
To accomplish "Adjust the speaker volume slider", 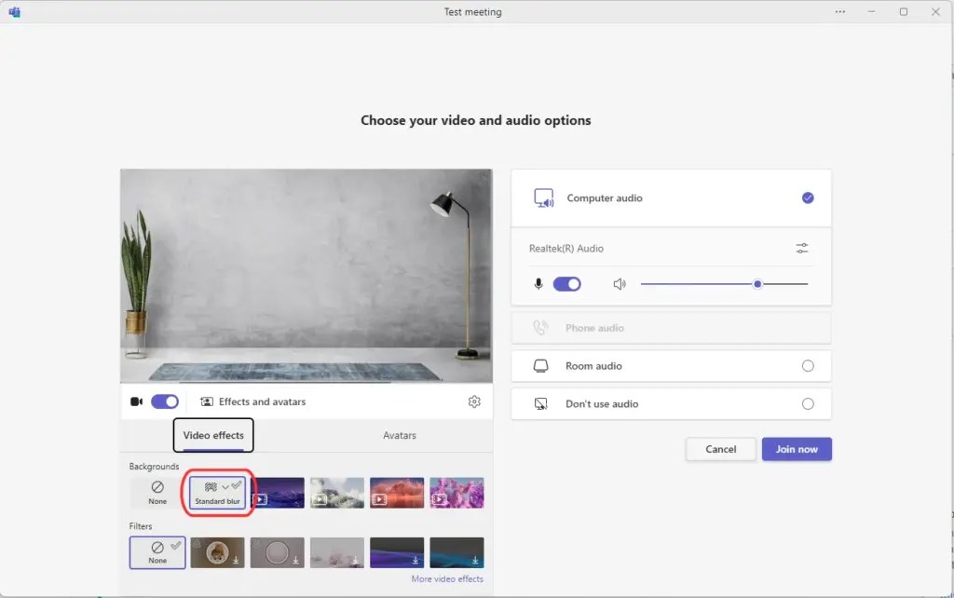I will [758, 284].
